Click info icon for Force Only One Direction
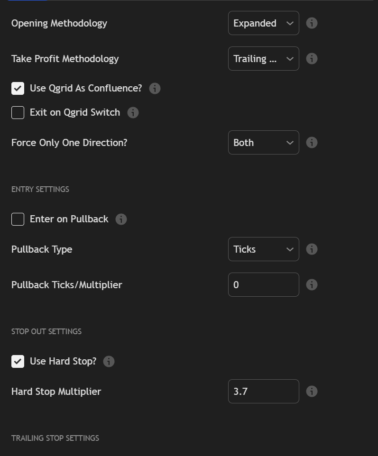 (312, 143)
